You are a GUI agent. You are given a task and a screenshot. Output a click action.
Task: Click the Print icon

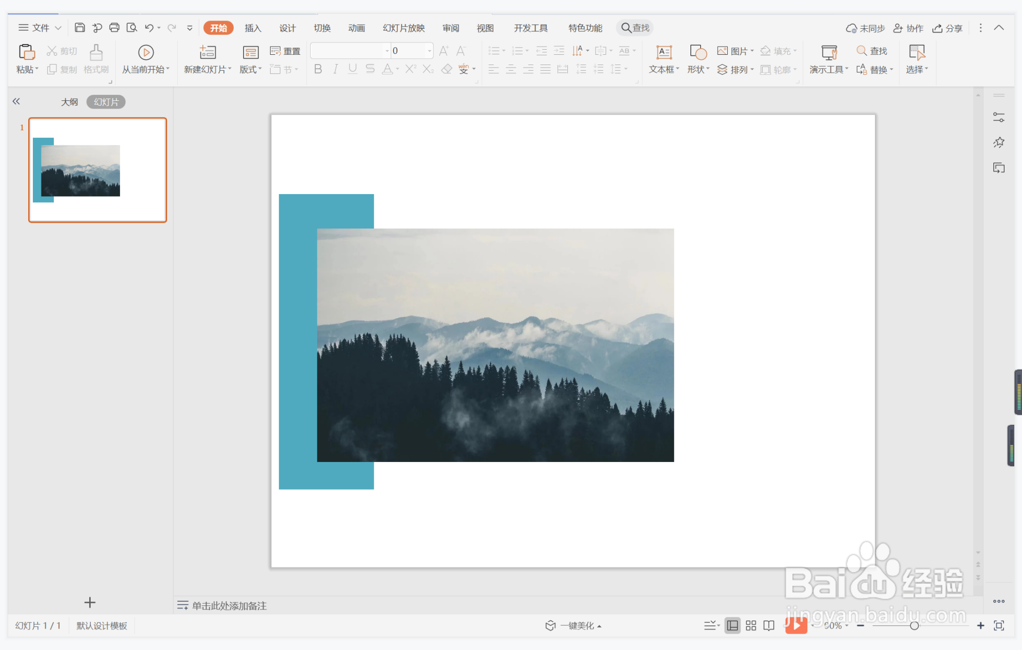coord(114,28)
